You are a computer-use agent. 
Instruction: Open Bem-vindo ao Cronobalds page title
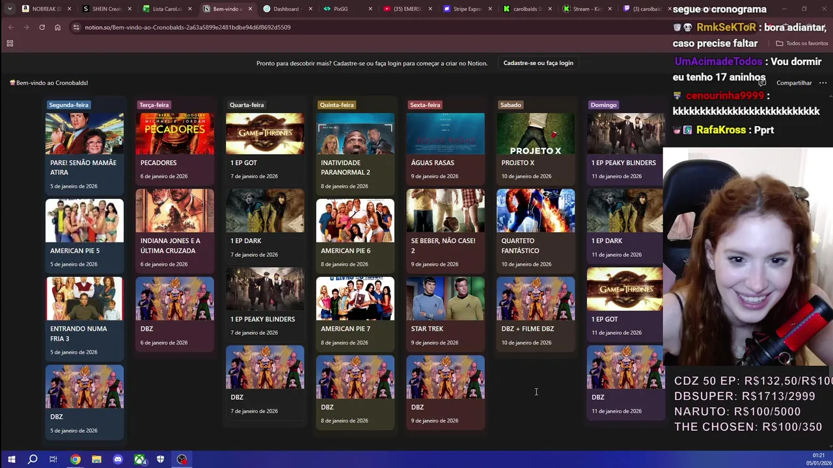click(x=49, y=83)
